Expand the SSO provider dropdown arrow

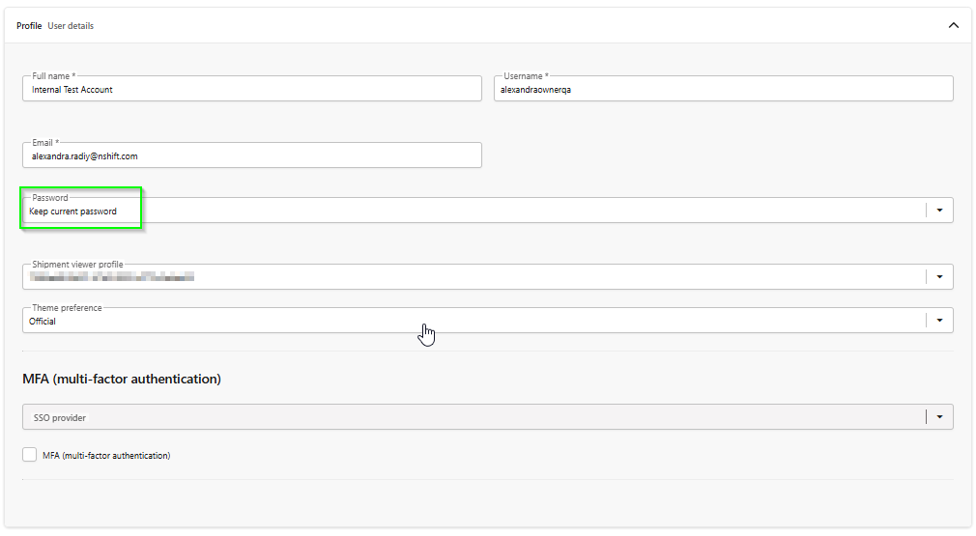[939, 417]
